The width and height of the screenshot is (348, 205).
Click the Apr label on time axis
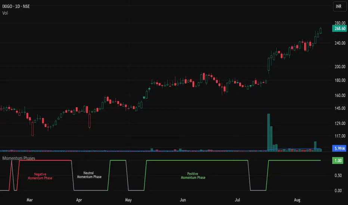coord(79,200)
